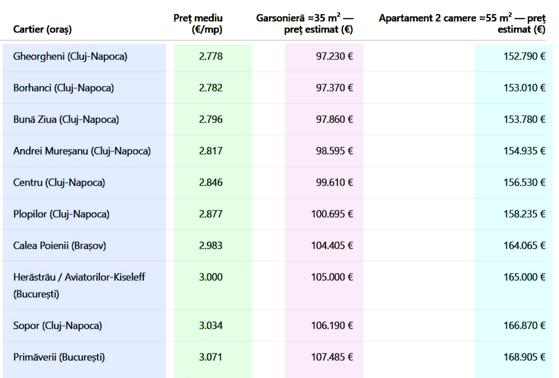Image resolution: width=559 pixels, height=378 pixels.
Task: Click the Centru (Cluj-Napoca) neighborhood cell
Action: click(x=59, y=182)
